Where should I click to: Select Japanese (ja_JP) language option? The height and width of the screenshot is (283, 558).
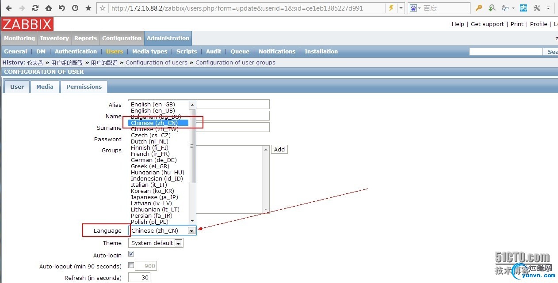(159, 197)
